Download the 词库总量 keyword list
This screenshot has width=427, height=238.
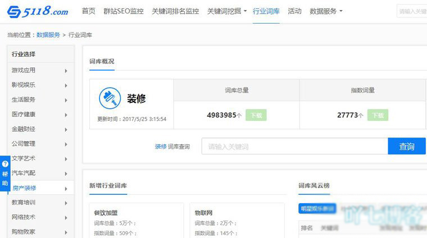coord(256,115)
